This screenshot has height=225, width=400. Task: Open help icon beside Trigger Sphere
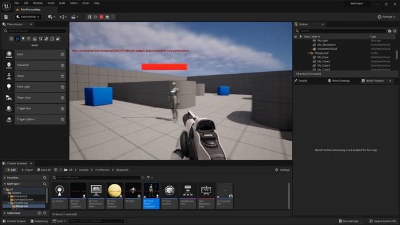(x=62, y=119)
